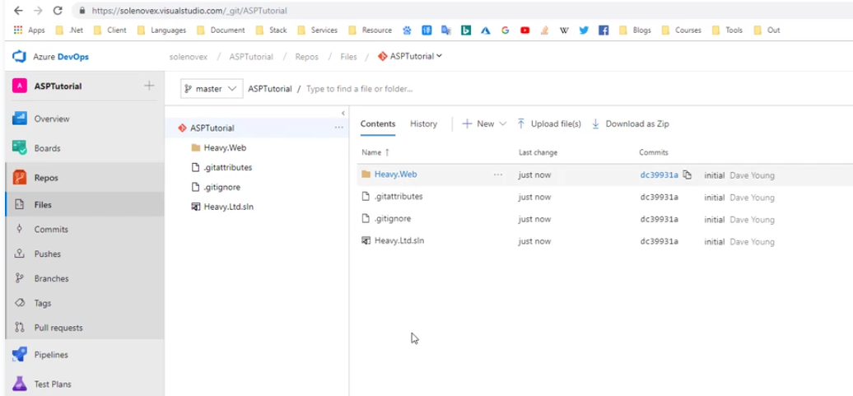Open the master branch selector dropdown
This screenshot has width=853, height=396.
[x=211, y=89]
